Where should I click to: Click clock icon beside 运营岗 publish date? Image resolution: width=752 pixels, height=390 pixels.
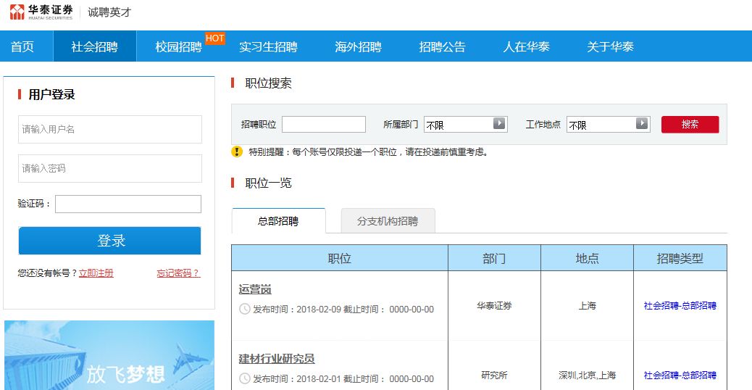coord(245,309)
